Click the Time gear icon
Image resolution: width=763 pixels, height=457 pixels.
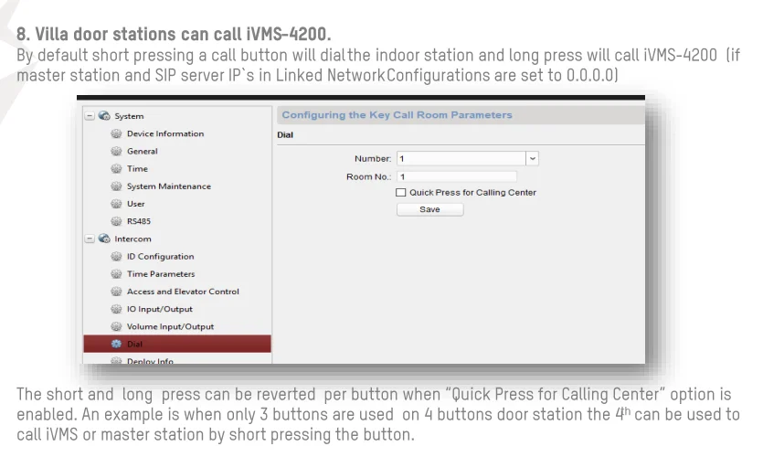click(x=116, y=169)
